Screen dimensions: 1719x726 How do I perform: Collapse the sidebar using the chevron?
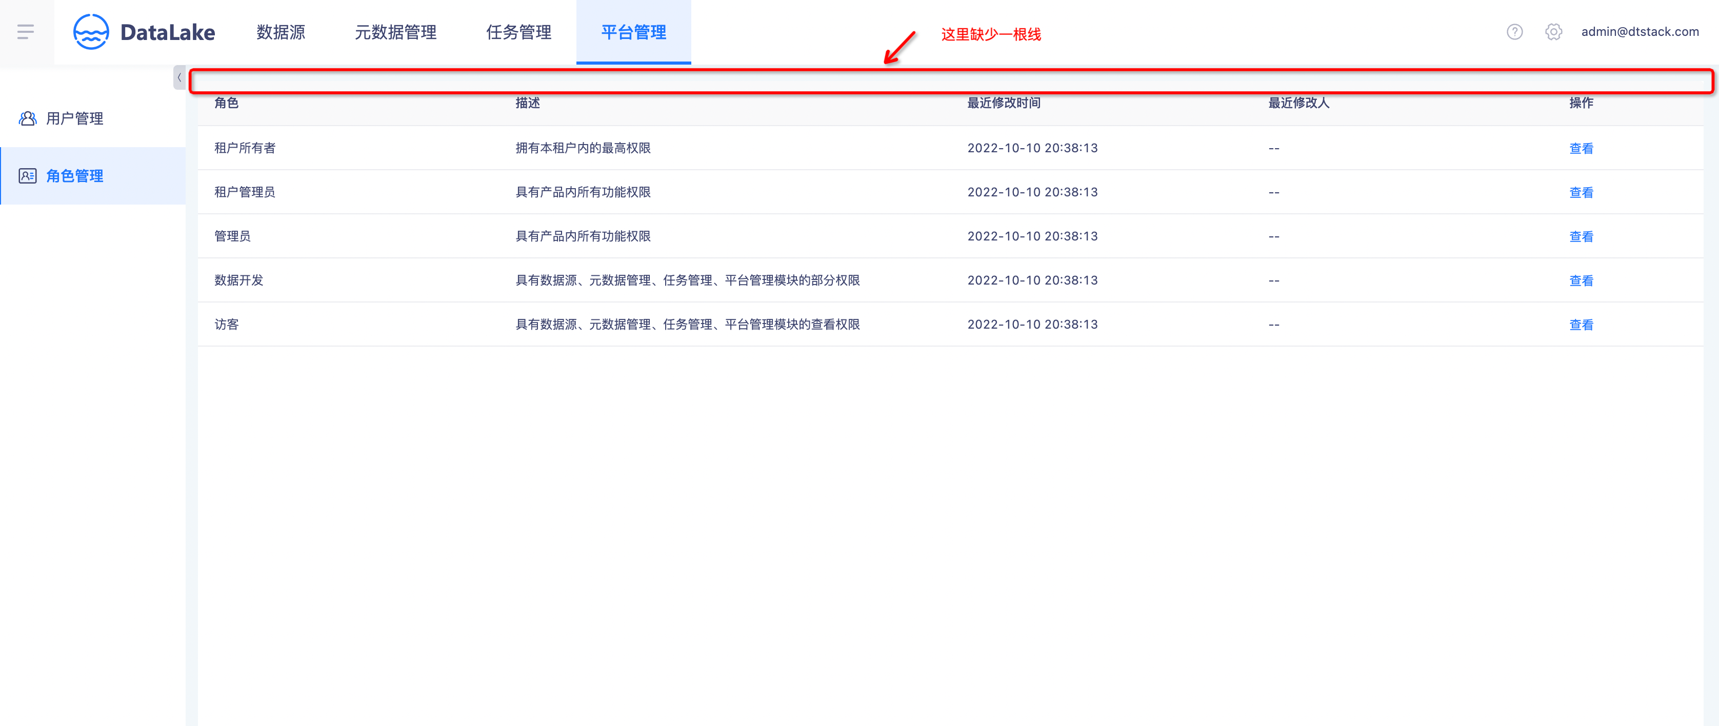click(x=179, y=77)
